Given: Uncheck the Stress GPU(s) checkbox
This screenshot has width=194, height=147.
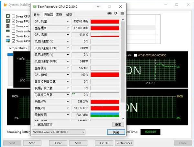Looking at the screenshot, I should point(14,41).
